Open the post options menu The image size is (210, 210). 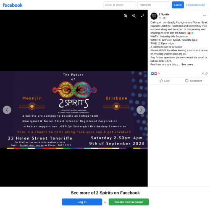pyautogui.click(x=205, y=16)
